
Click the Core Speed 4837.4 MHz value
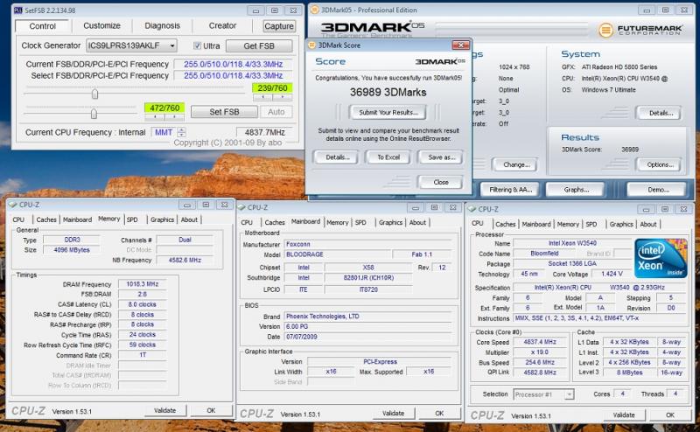[x=540, y=342]
